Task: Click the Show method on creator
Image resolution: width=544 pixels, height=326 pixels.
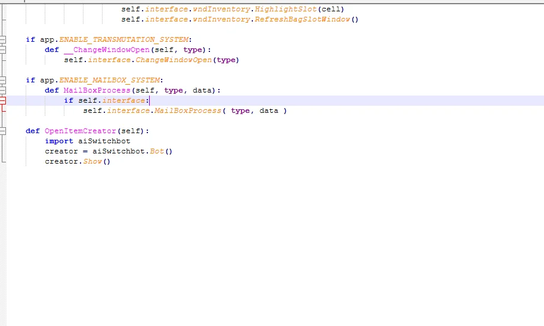Action: point(92,161)
